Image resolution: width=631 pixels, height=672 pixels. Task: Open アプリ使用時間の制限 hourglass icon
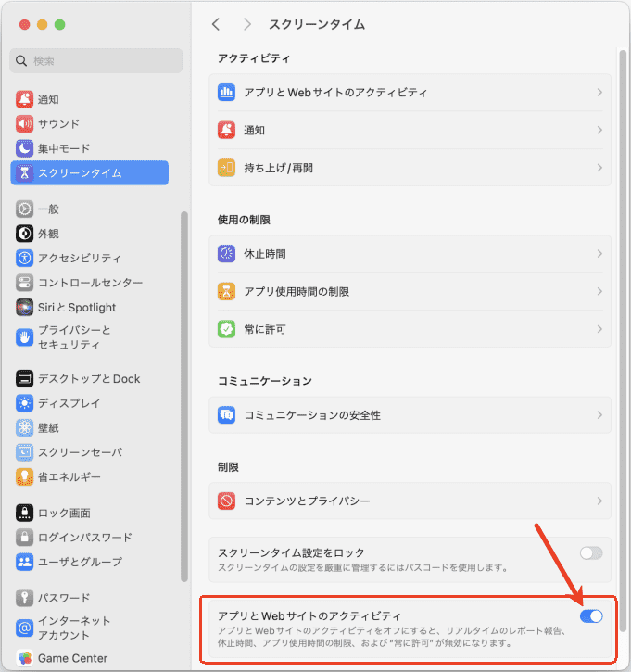click(226, 291)
